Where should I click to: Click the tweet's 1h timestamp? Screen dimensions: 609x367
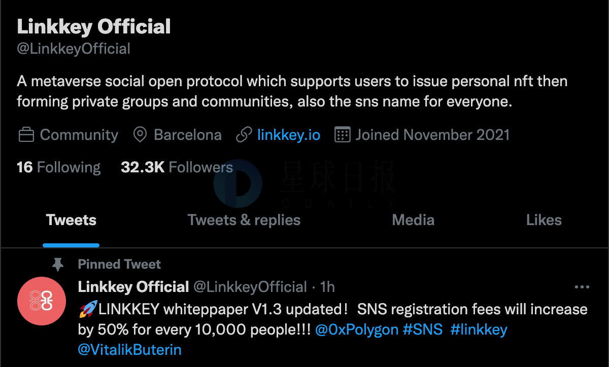click(x=328, y=287)
